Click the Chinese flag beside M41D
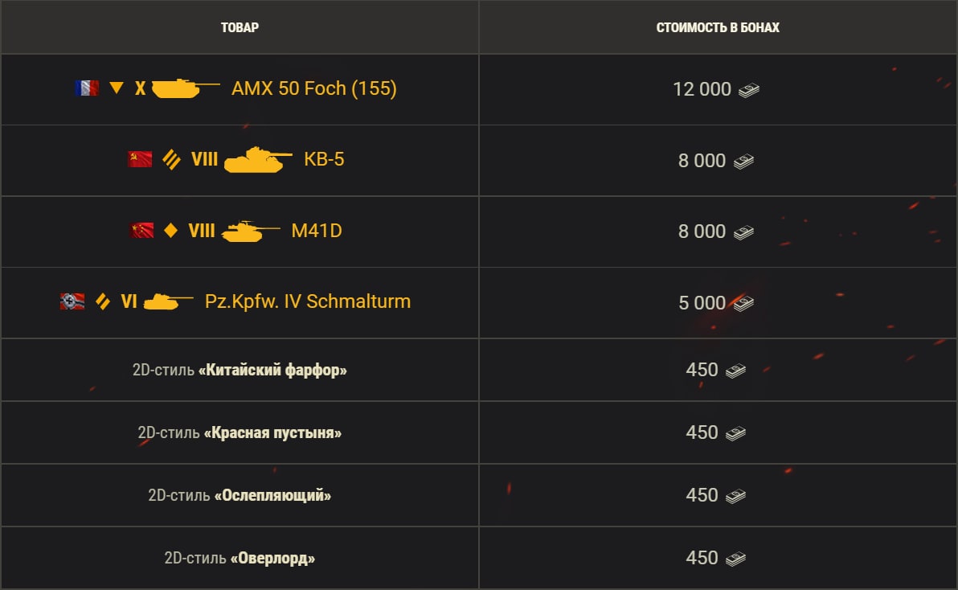Image resolution: width=958 pixels, height=590 pixels. tap(141, 231)
